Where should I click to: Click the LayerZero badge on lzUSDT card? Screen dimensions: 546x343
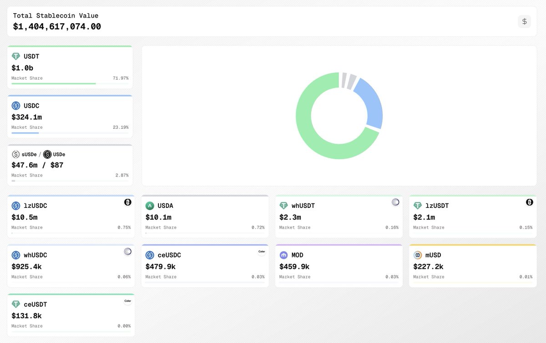tap(529, 202)
